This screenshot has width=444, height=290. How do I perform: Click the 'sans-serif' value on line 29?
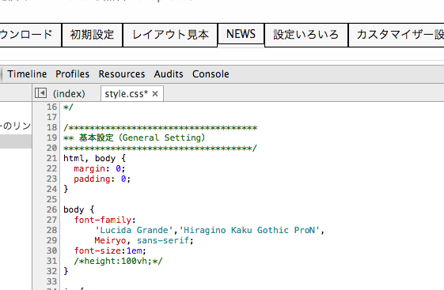163,240
